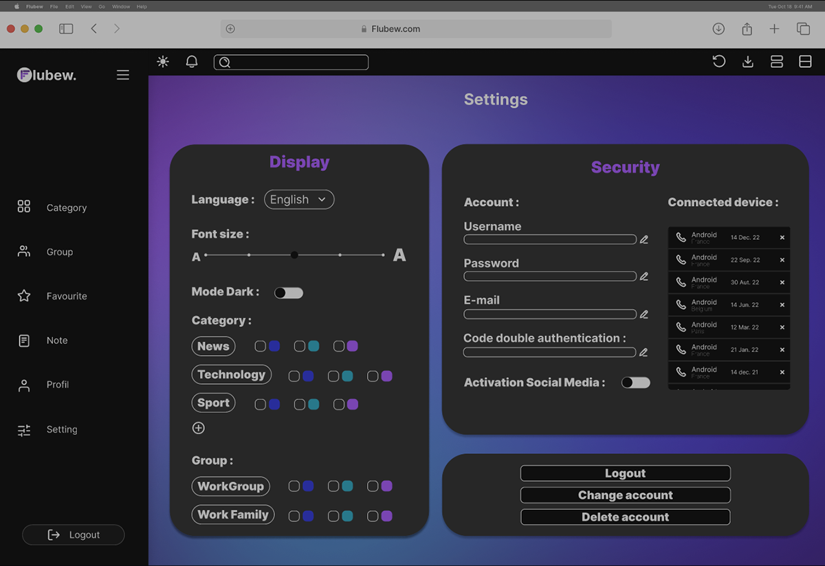The height and width of the screenshot is (566, 825).
Task: Click the Logout button in the sidebar
Action: 74,534
